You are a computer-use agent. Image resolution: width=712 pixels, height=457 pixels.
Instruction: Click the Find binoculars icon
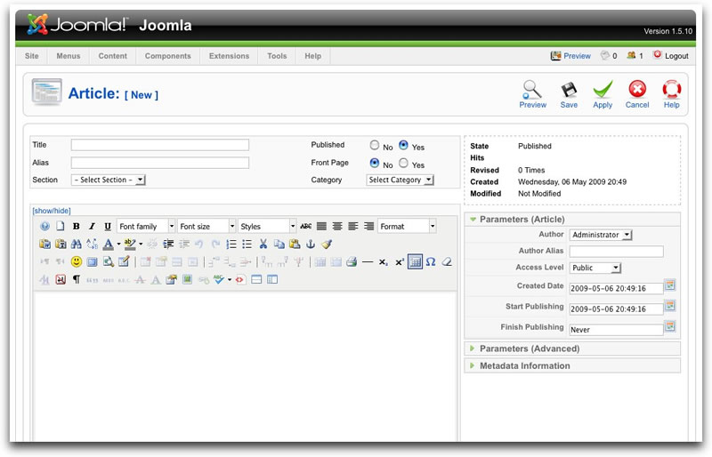coord(77,245)
